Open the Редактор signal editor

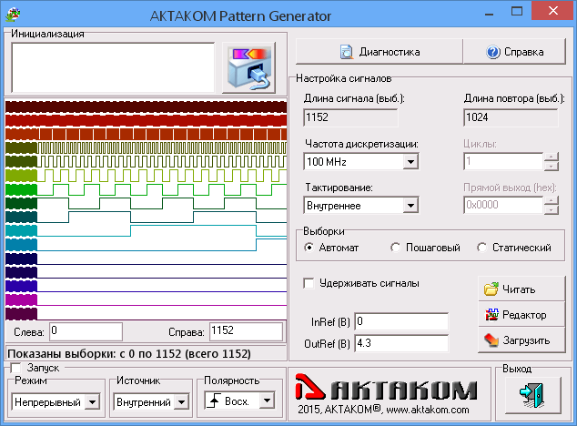pyautogui.click(x=515, y=315)
